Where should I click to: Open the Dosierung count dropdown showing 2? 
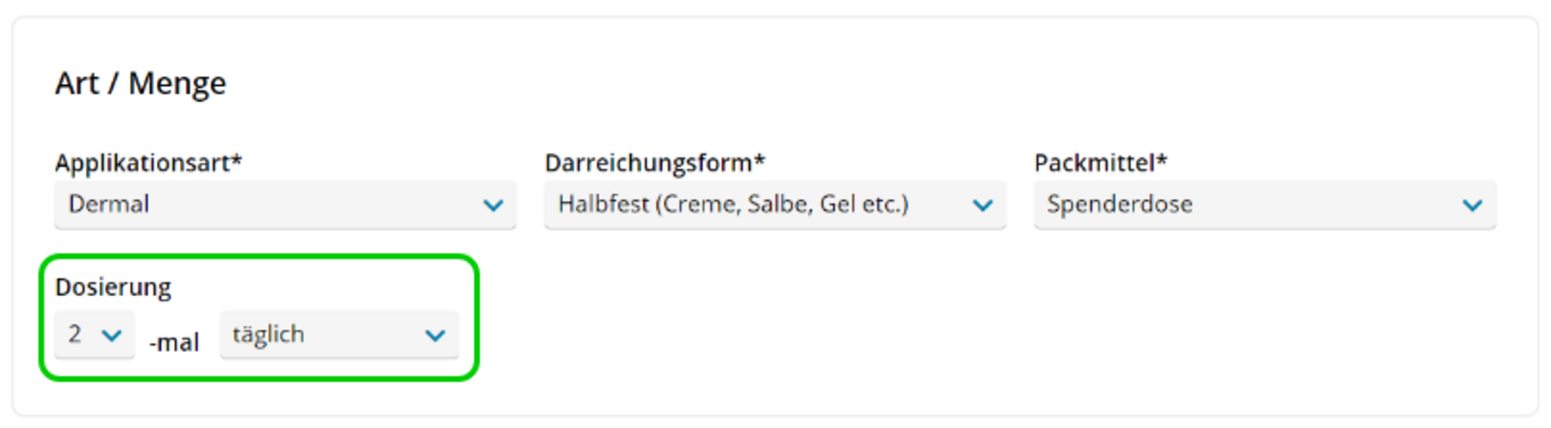95,335
